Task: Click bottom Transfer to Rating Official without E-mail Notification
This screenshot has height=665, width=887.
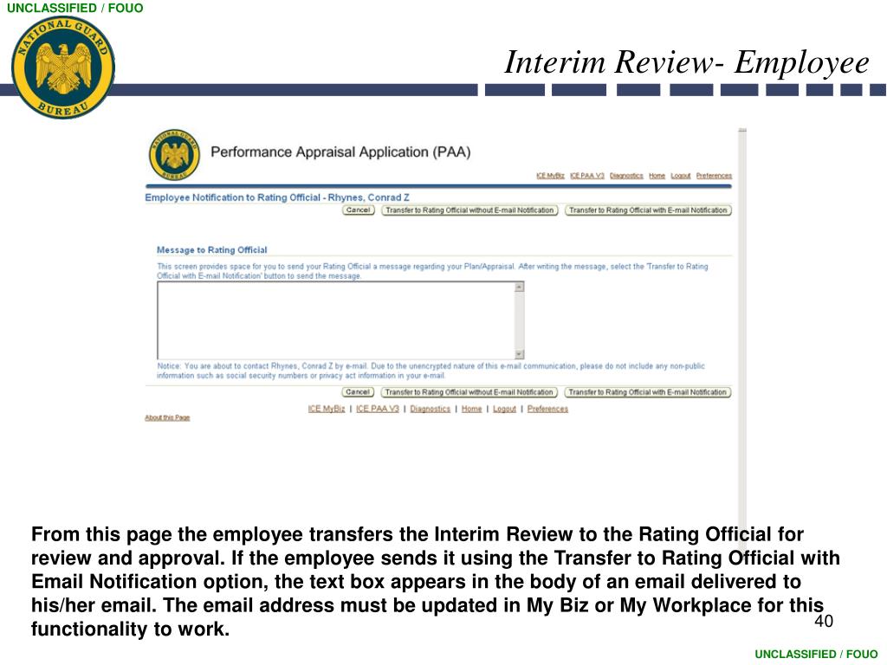Action: tap(469, 392)
